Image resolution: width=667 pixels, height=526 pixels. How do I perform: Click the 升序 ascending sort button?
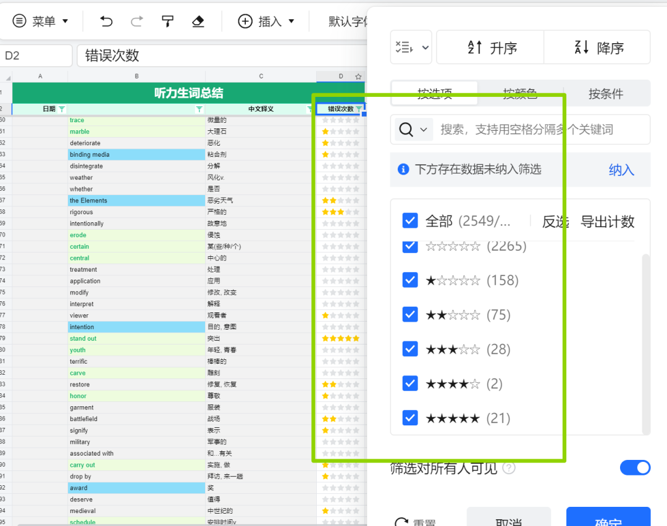point(491,48)
